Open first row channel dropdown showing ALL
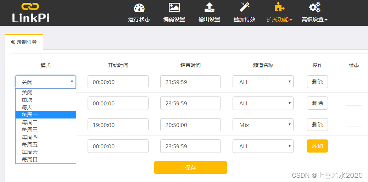Screen dimensions: 368x182 click(263, 82)
